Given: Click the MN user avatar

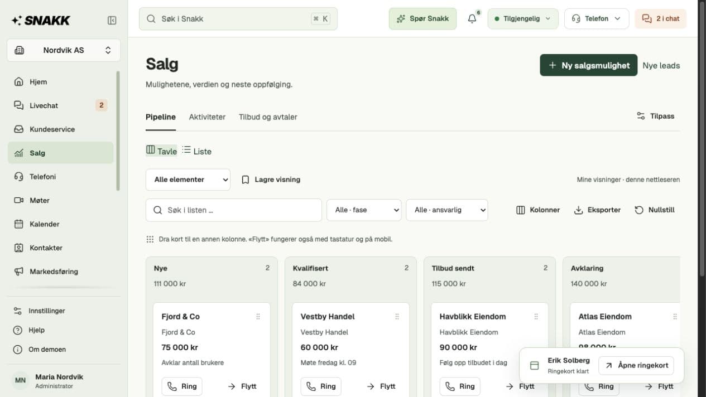Looking at the screenshot, I should click(x=20, y=380).
